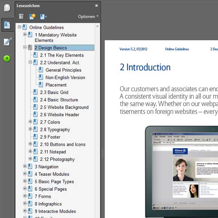
Task: Create a new bookmark using toolbar icon
Action: click(32, 16)
